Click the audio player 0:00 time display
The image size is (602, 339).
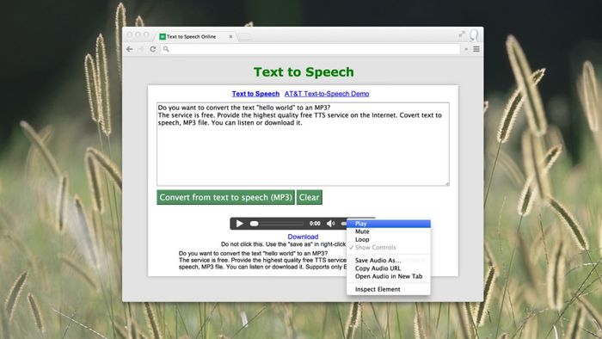(315, 224)
